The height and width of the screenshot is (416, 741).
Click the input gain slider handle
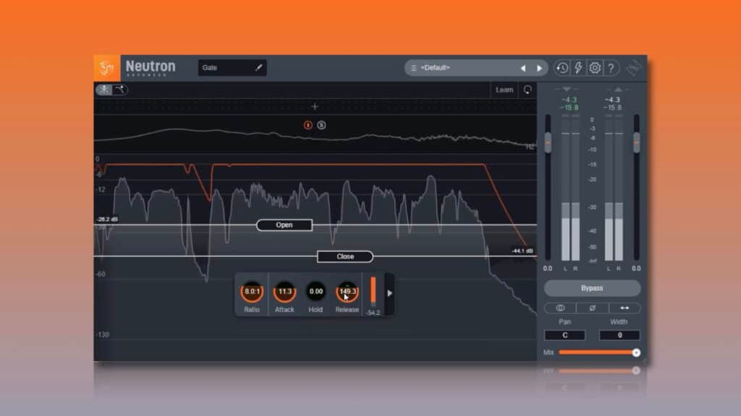pos(548,143)
